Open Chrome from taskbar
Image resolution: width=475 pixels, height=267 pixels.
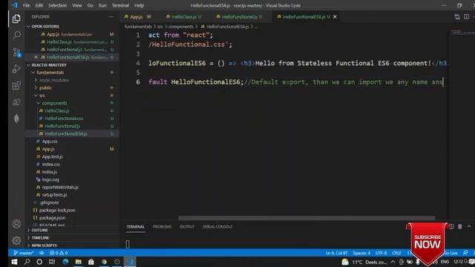(x=104, y=262)
